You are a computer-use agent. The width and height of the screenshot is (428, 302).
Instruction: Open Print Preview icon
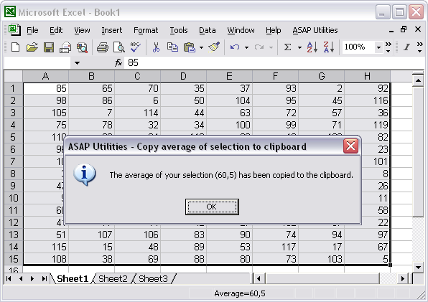point(119,47)
